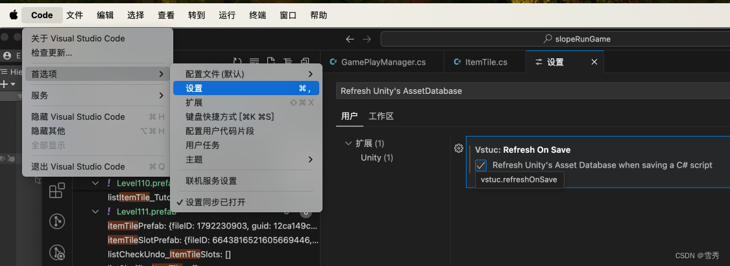The height and width of the screenshot is (266, 730).
Task: Toggle Refresh Unity's Asset Database checkbox
Action: point(481,165)
